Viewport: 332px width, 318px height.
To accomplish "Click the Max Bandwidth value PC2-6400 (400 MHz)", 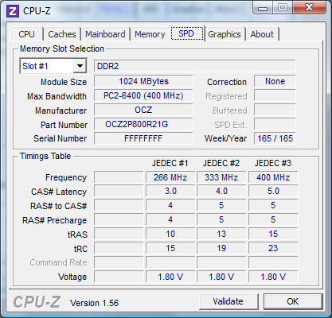I will 143,95.
